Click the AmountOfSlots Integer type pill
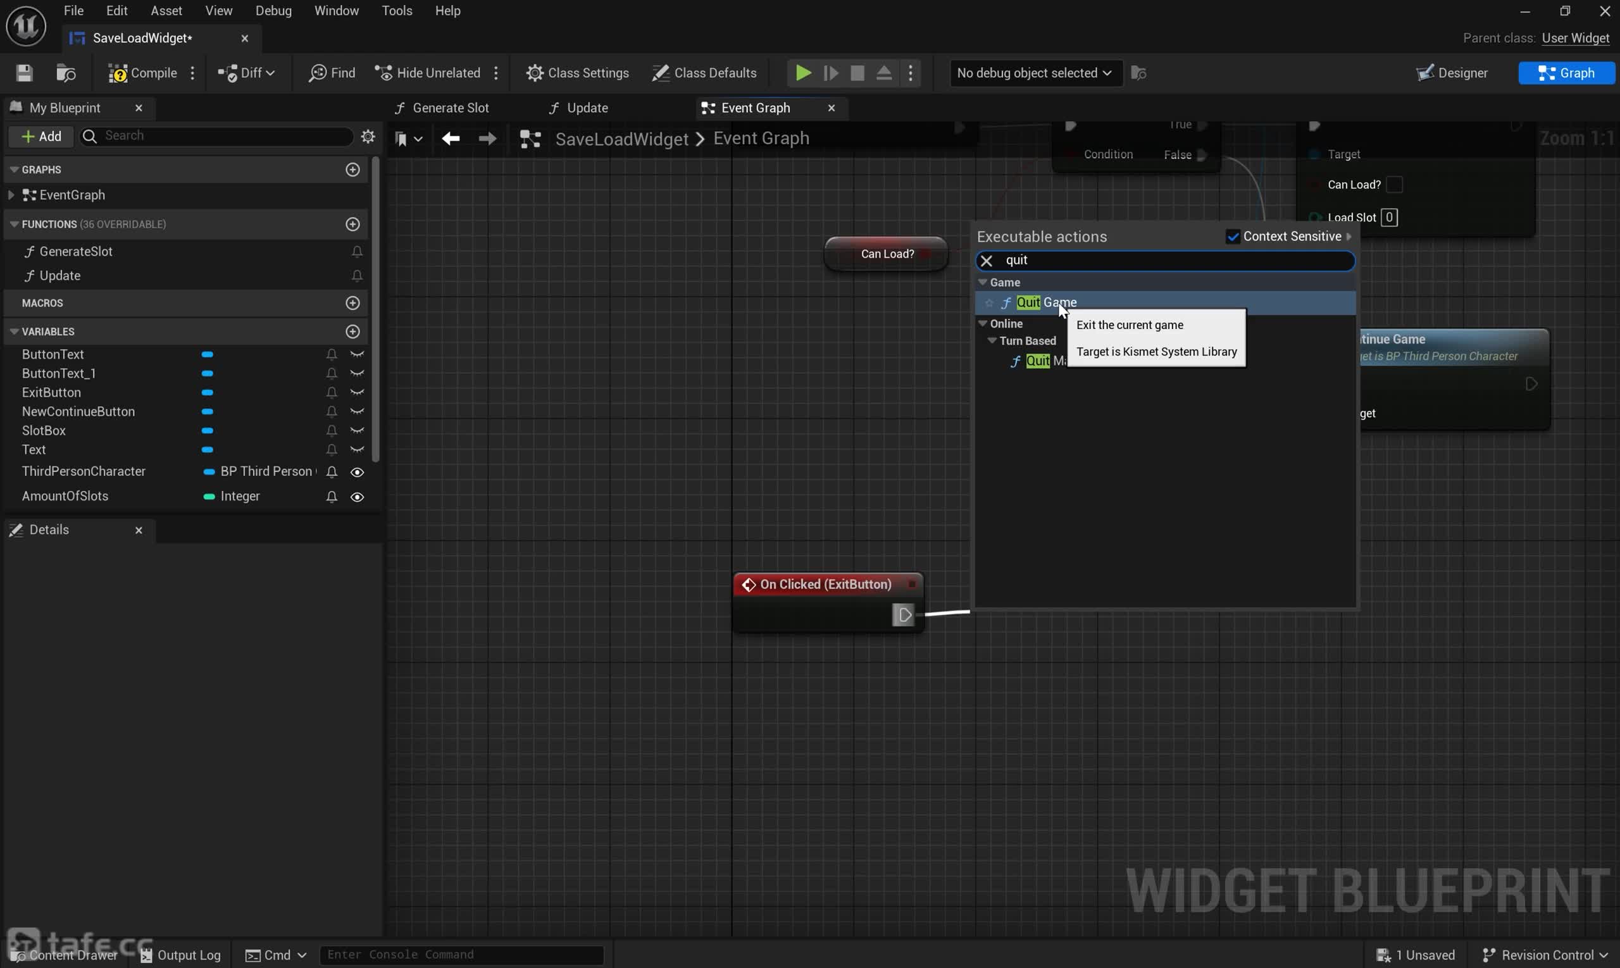 point(209,497)
